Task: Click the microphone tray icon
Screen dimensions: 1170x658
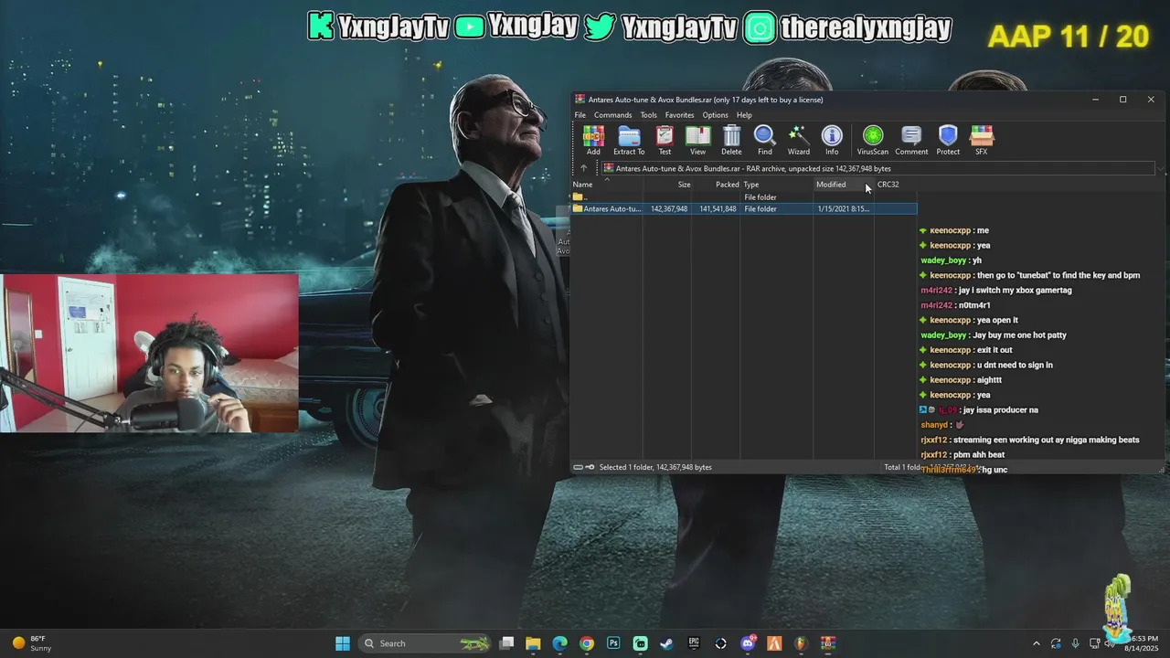Action: coord(1075,643)
